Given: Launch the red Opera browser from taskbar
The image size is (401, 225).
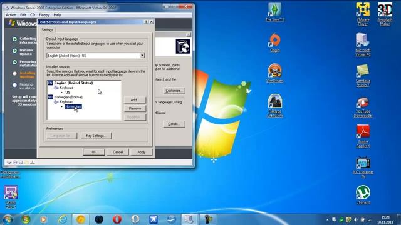Looking at the screenshot, I should pos(117,219).
